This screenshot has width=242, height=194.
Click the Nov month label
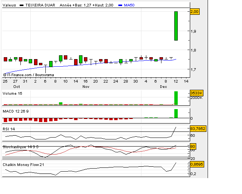pyautogui.click(x=86, y=87)
